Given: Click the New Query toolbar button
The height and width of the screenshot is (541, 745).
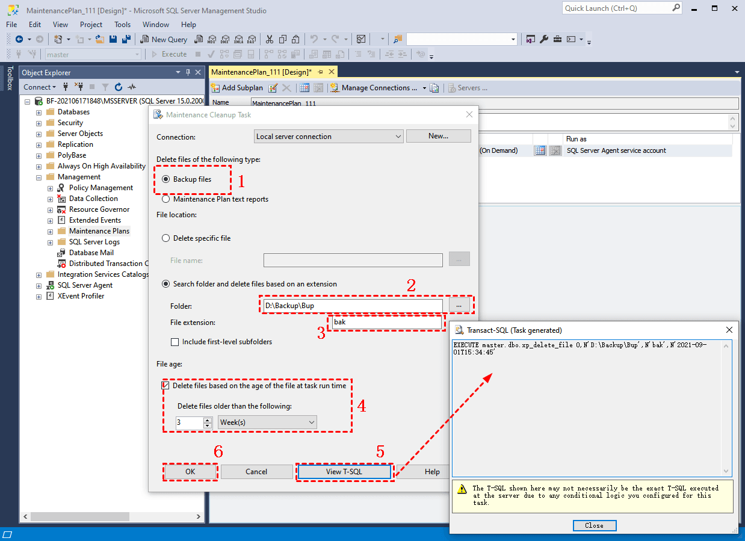Looking at the screenshot, I should point(164,39).
